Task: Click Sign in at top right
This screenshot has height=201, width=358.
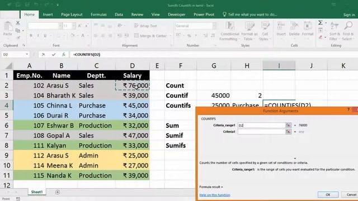Action: coord(349,15)
